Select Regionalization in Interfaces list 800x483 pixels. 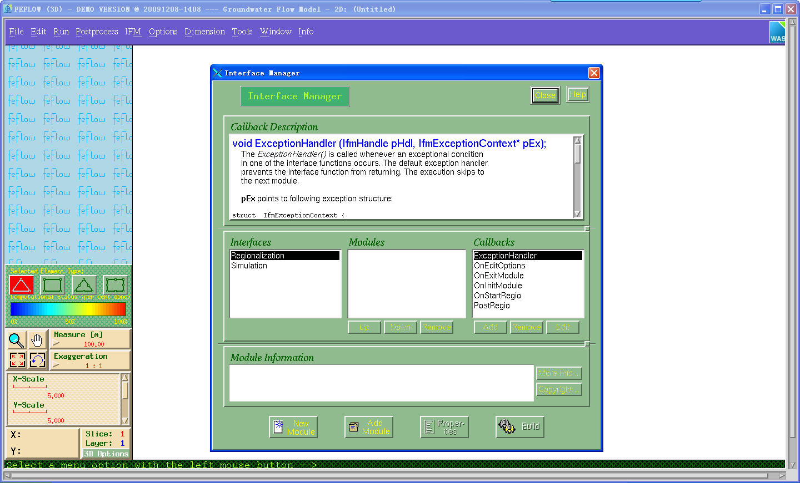click(285, 256)
